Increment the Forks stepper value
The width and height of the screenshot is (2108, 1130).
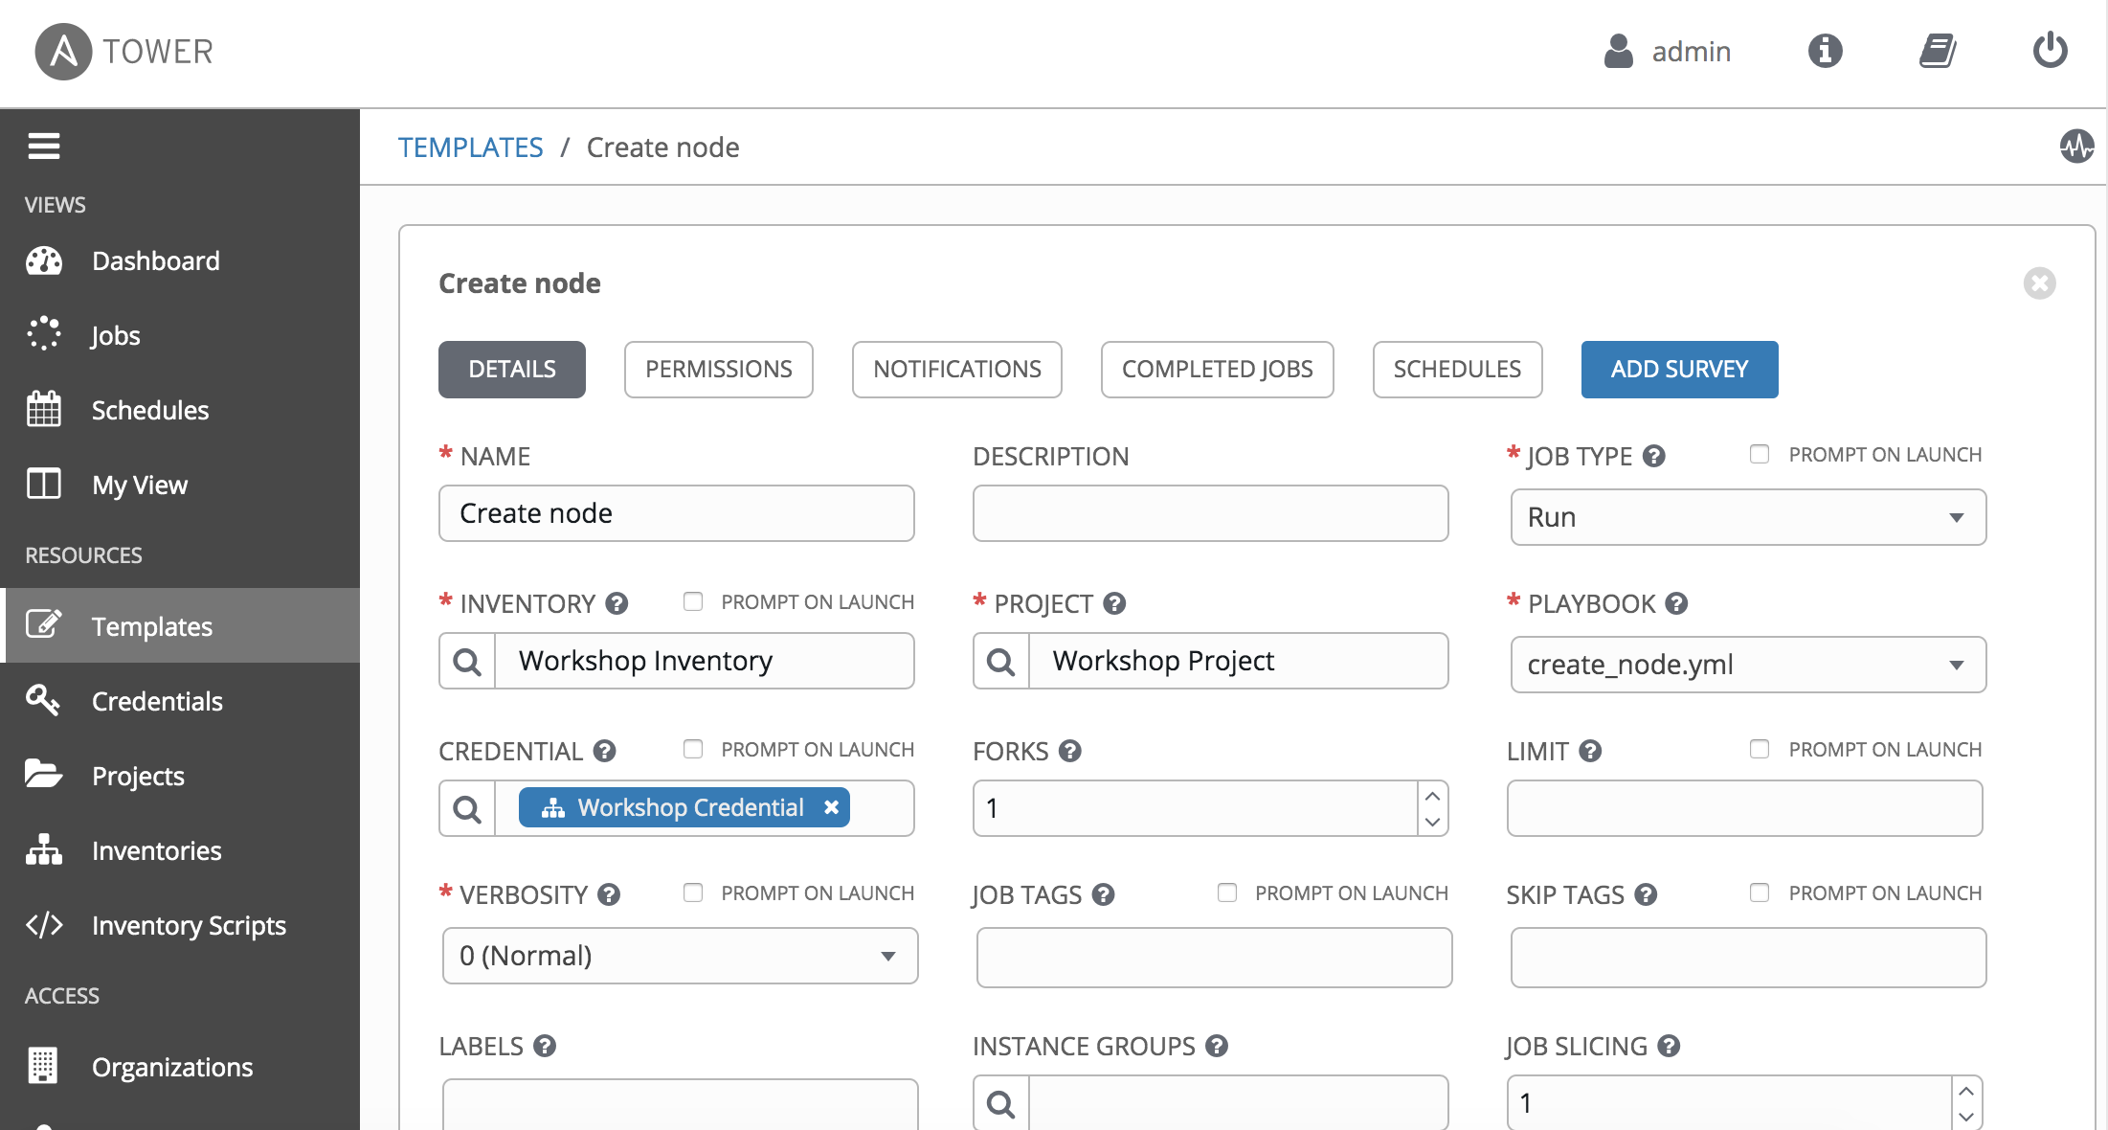click(1433, 797)
